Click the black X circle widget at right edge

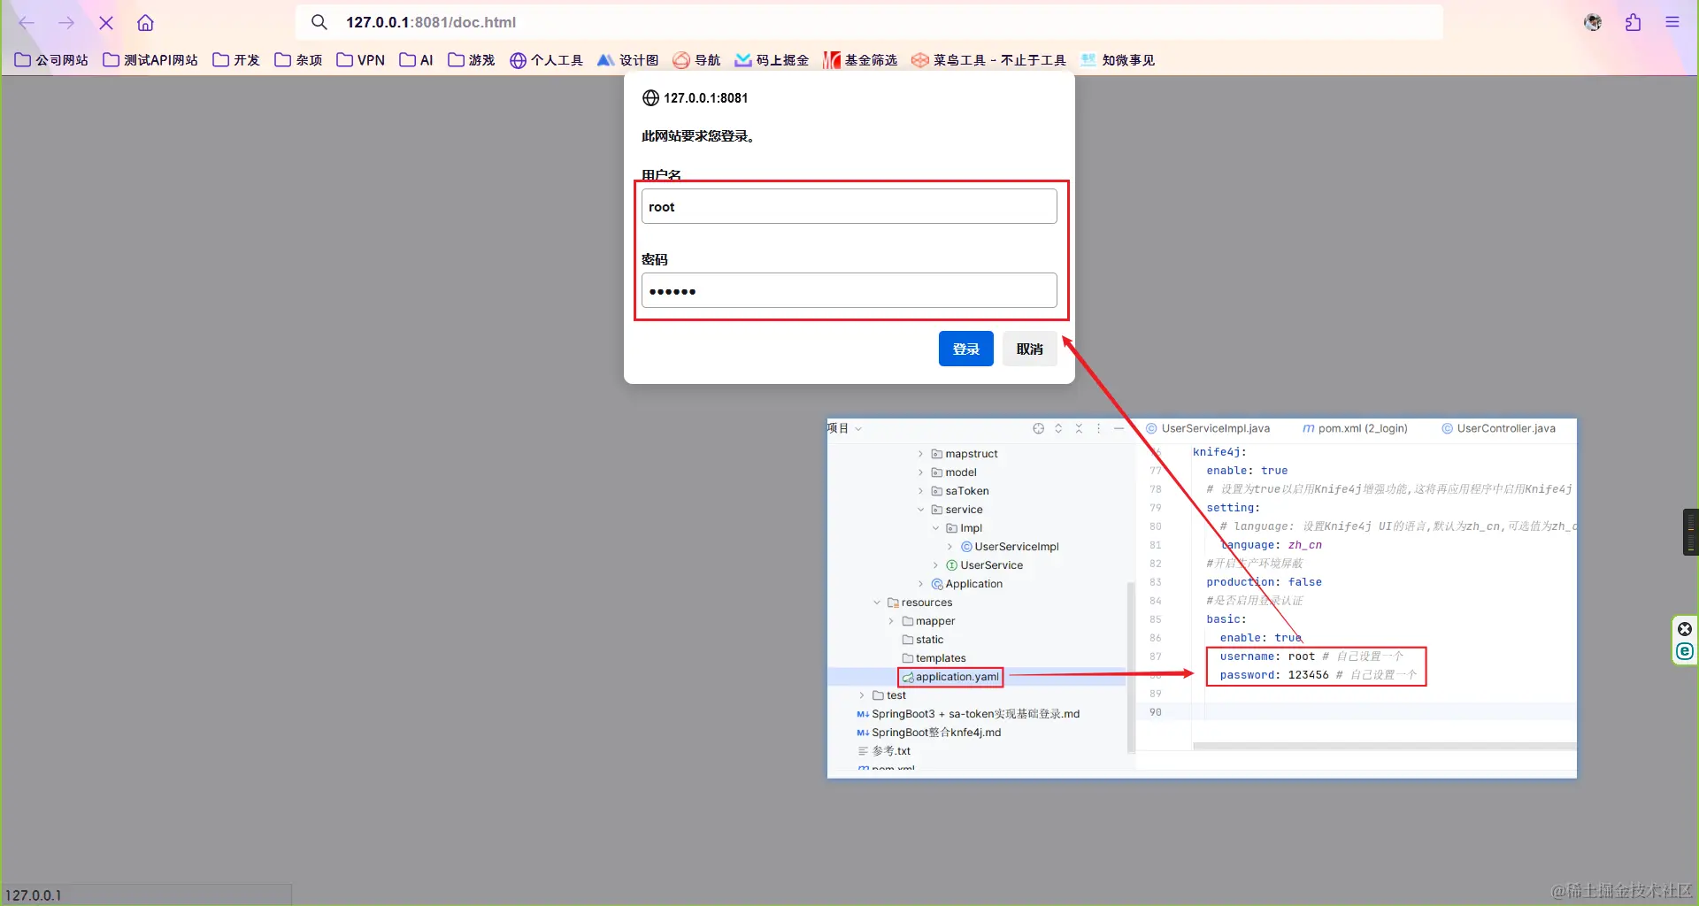coord(1685,629)
